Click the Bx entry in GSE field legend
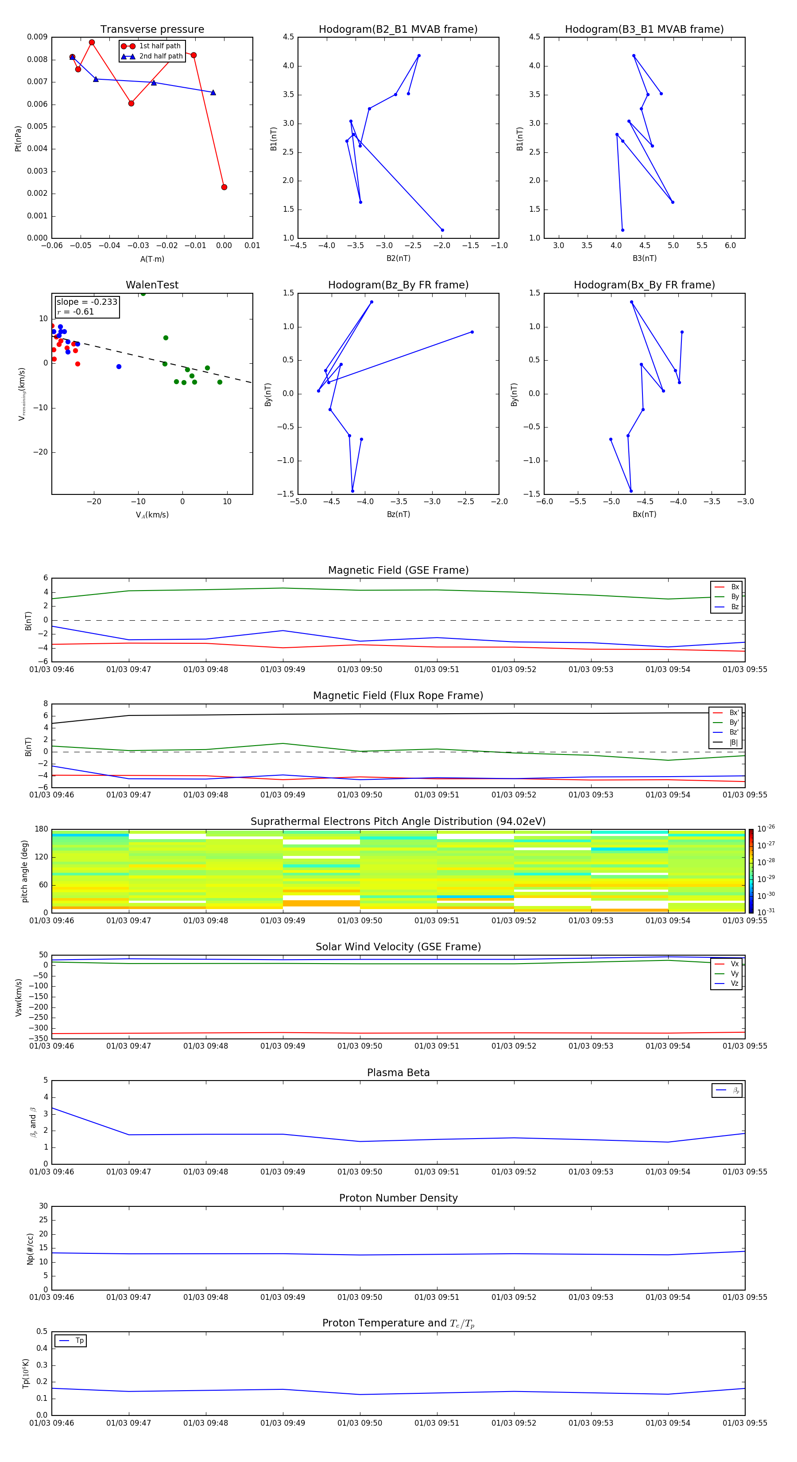This screenshot has width=797, height=1462. [727, 587]
